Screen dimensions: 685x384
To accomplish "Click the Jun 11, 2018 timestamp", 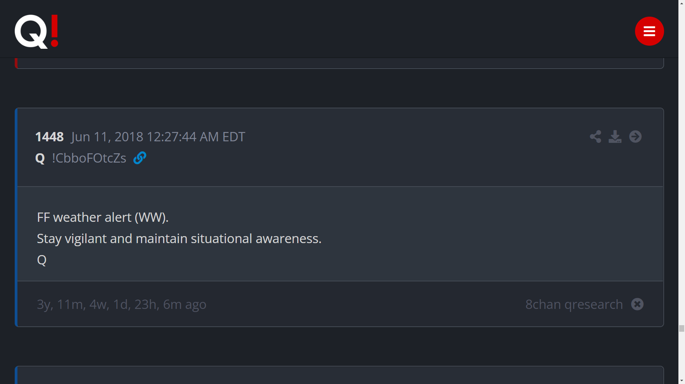I will pyautogui.click(x=158, y=137).
